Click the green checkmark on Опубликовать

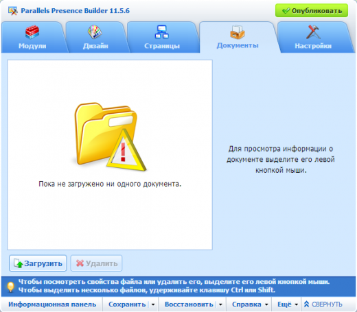[286, 11]
